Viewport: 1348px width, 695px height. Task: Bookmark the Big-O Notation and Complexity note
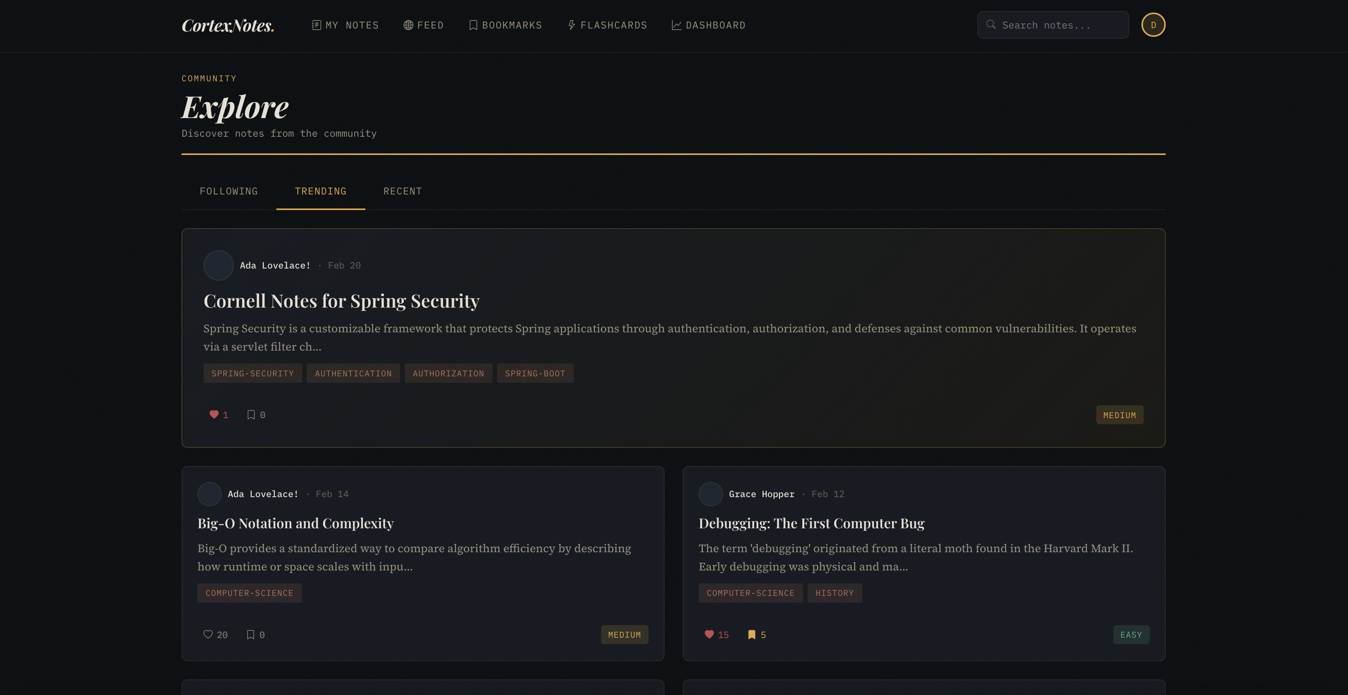251,634
